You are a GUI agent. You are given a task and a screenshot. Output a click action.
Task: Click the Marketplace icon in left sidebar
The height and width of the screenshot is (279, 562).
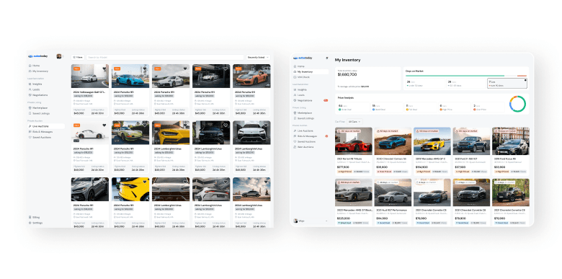pos(30,107)
